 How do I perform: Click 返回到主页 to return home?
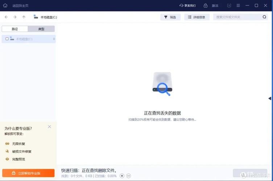coord(20,6)
